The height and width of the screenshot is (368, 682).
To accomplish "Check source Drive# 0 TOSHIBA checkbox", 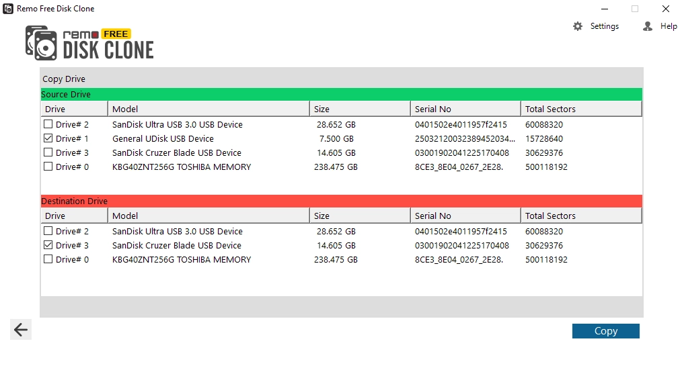I will (48, 167).
